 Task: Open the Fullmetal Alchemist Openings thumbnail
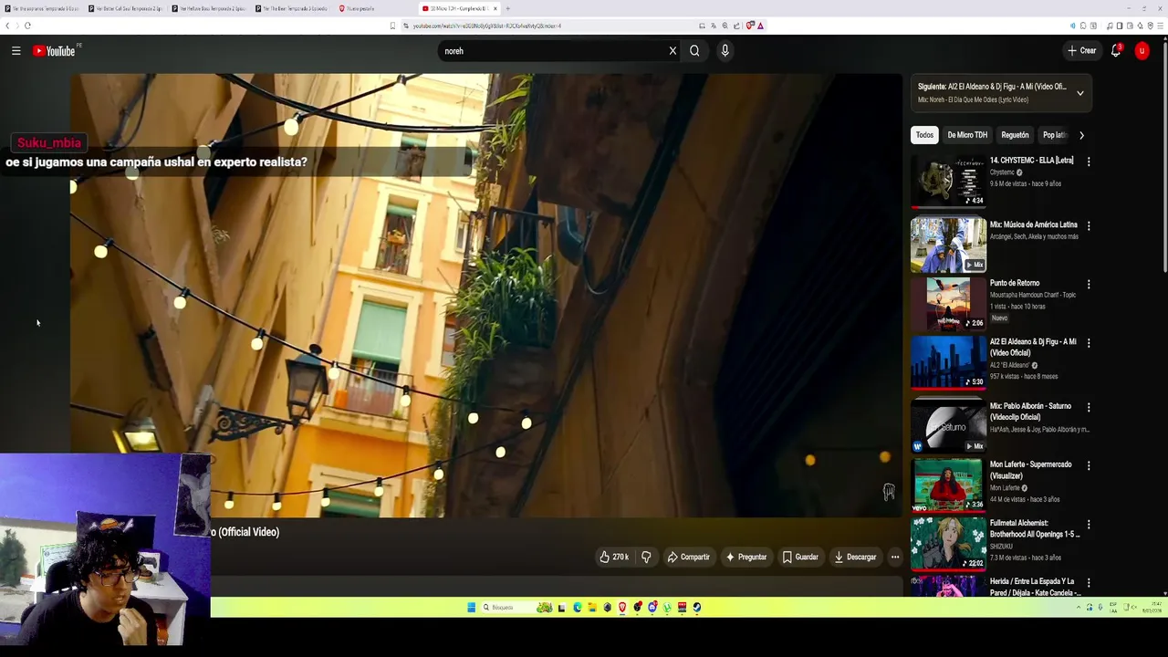[948, 543]
